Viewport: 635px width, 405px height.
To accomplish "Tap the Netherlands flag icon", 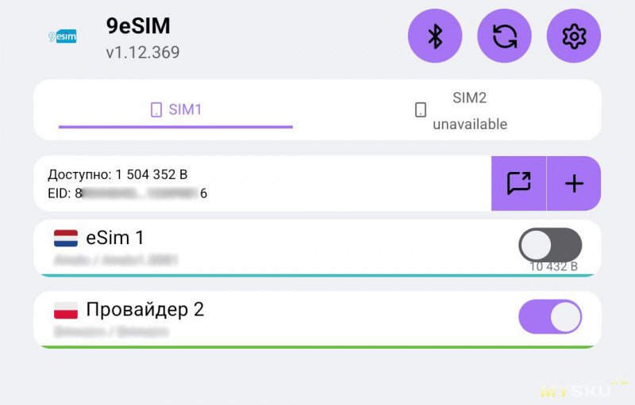I will click(x=66, y=238).
